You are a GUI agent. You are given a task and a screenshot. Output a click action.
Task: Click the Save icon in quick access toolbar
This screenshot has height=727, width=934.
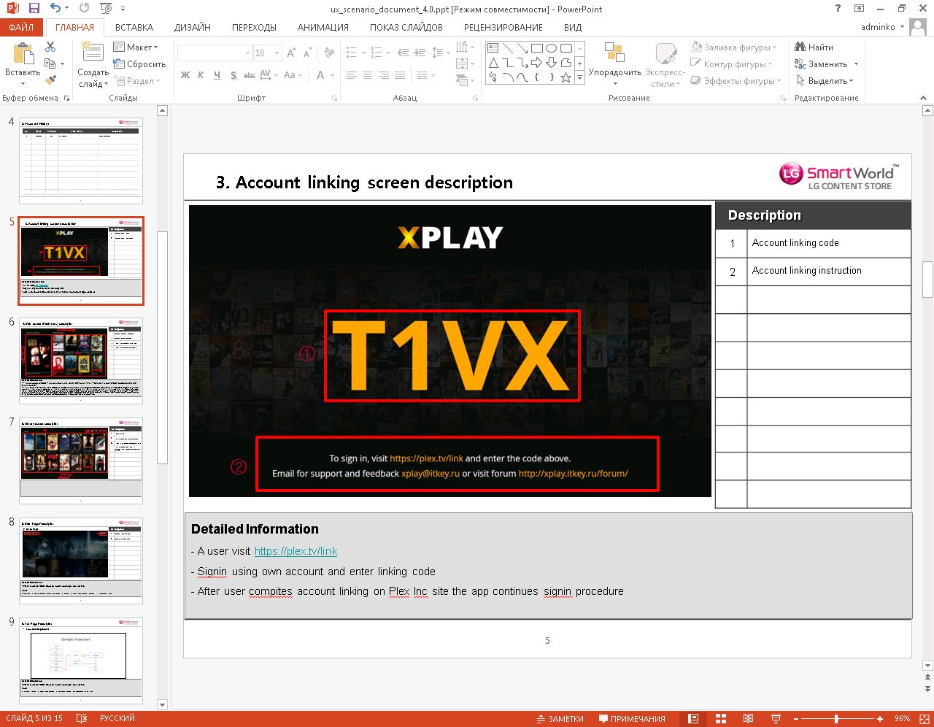pyautogui.click(x=34, y=9)
